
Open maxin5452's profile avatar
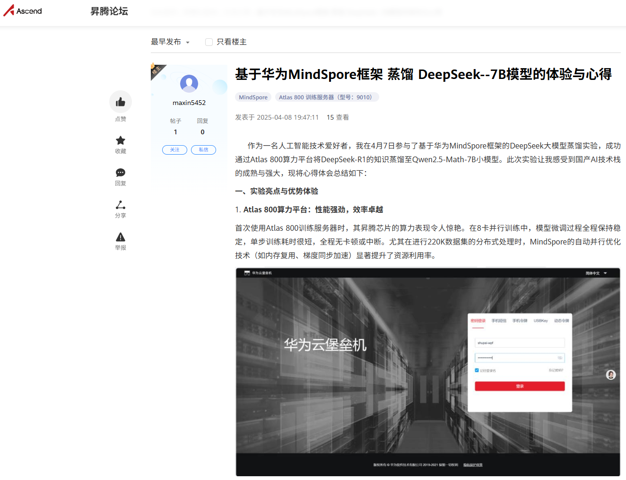(x=189, y=84)
